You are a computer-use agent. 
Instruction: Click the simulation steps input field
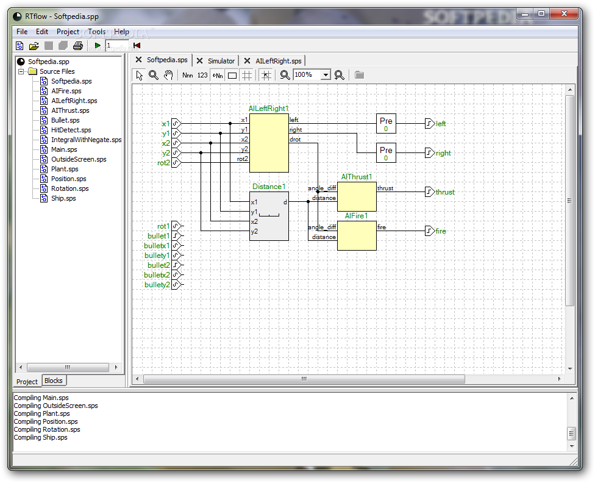[x=116, y=46]
